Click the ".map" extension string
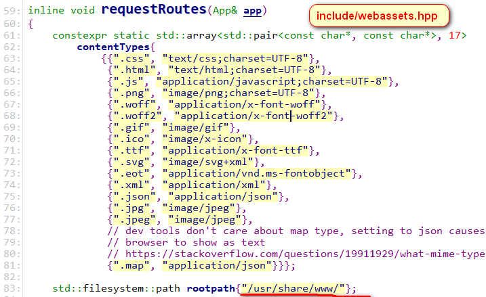 pyautogui.click(x=131, y=265)
